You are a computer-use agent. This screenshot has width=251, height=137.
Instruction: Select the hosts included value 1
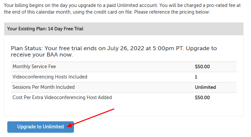click(196, 77)
